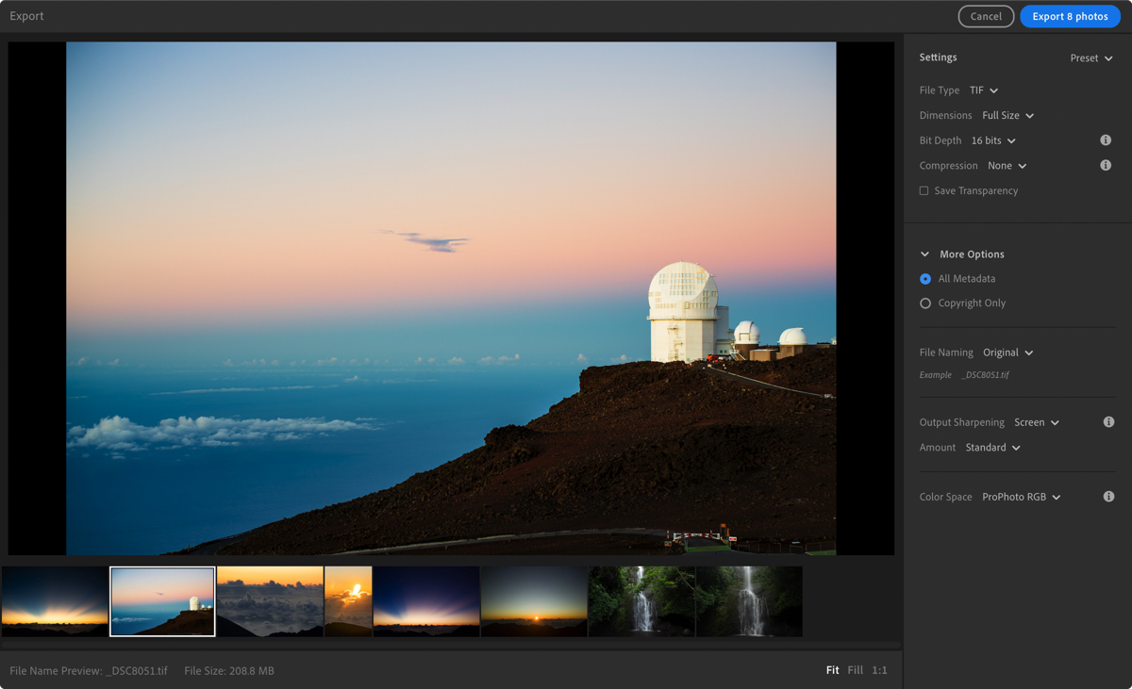Switch preview to 1:1 view
This screenshot has height=689, width=1132.
[x=879, y=670]
